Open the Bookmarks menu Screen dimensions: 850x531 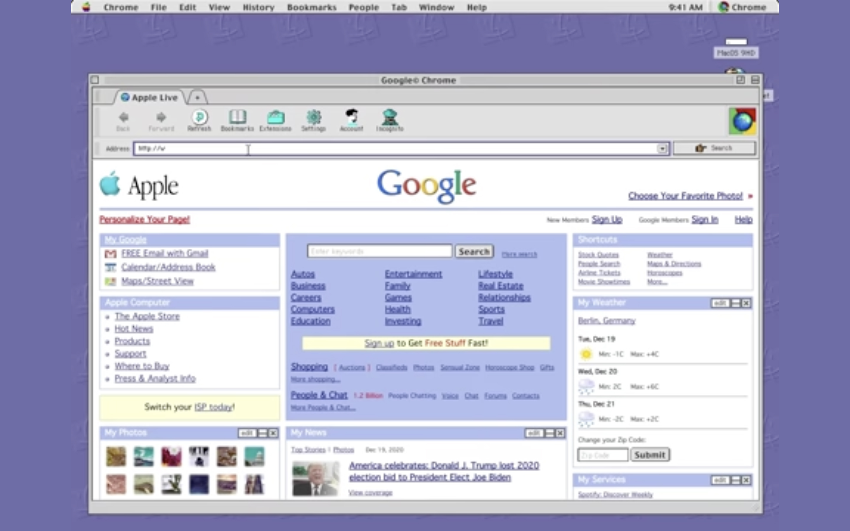[312, 7]
